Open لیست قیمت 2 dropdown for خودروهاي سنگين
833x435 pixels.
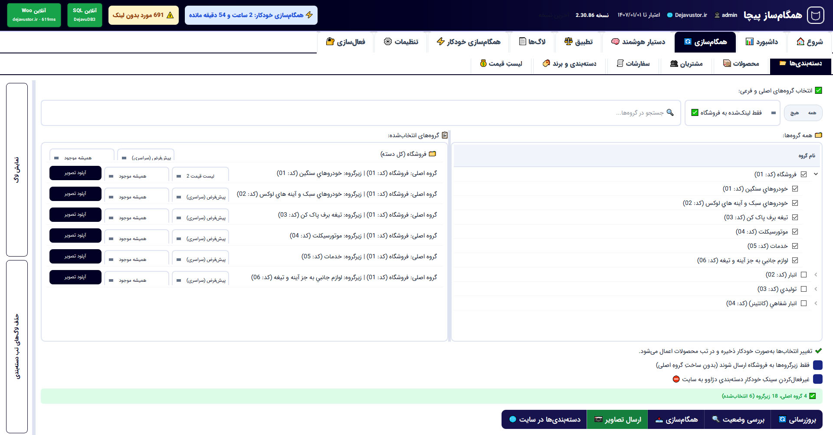[x=200, y=175]
